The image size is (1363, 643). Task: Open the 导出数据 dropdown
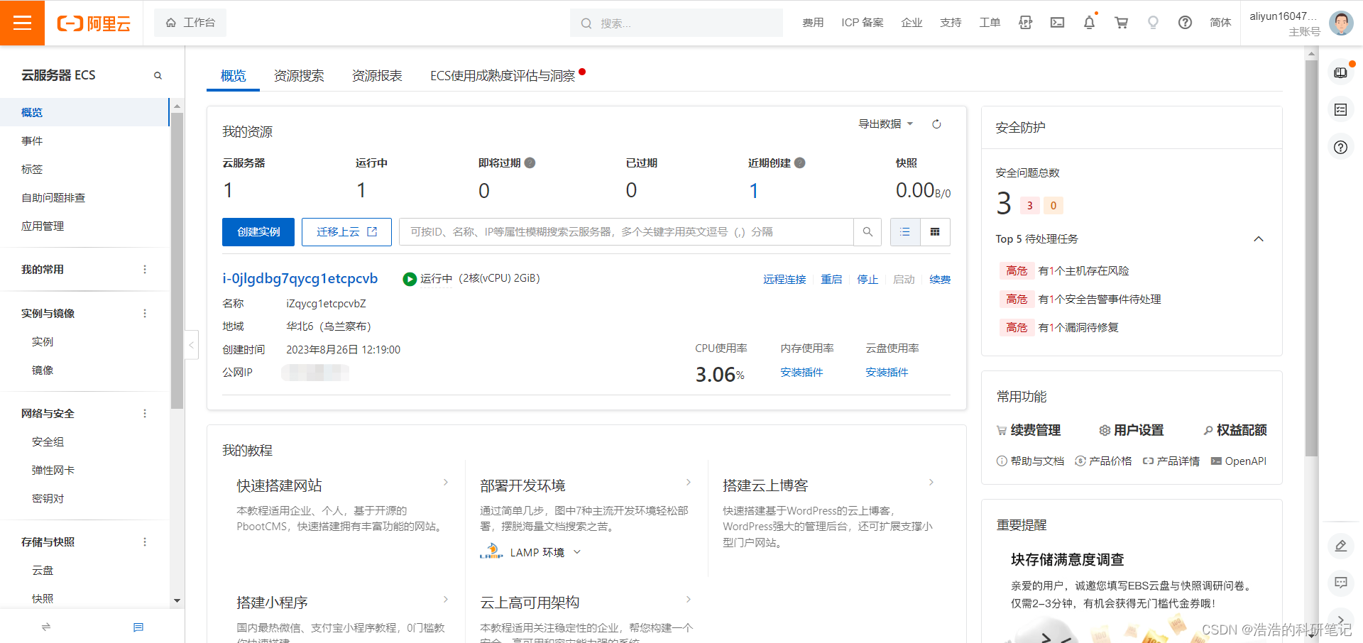[x=885, y=123]
